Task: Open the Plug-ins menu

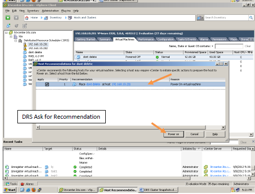Action: click(x=66, y=11)
